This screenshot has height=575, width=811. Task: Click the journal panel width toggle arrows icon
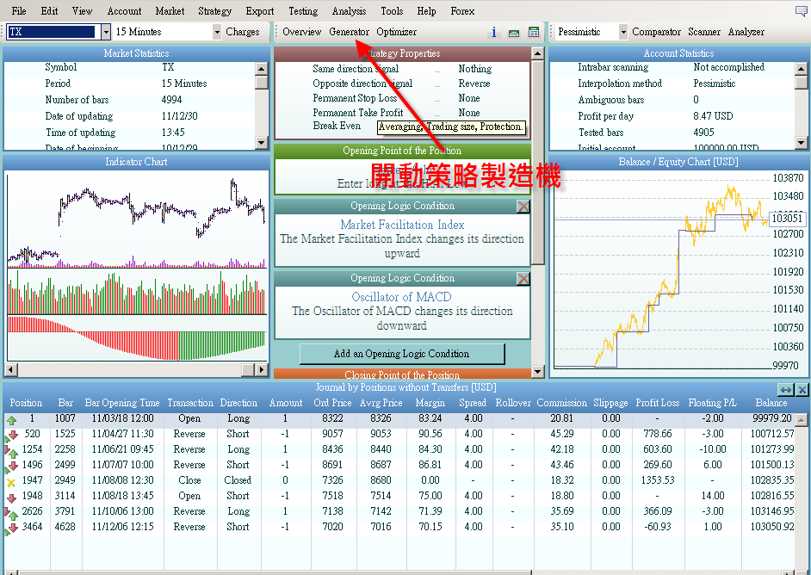click(x=786, y=389)
